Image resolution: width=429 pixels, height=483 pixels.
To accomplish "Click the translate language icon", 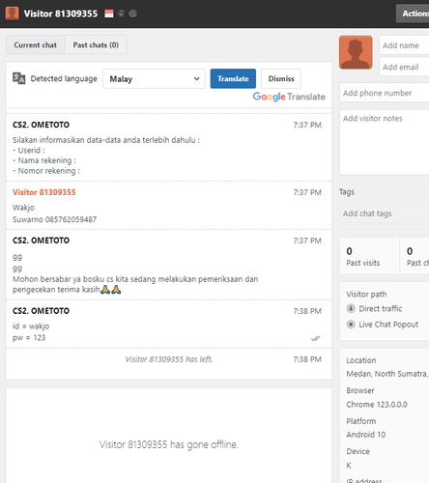I will click(x=18, y=78).
